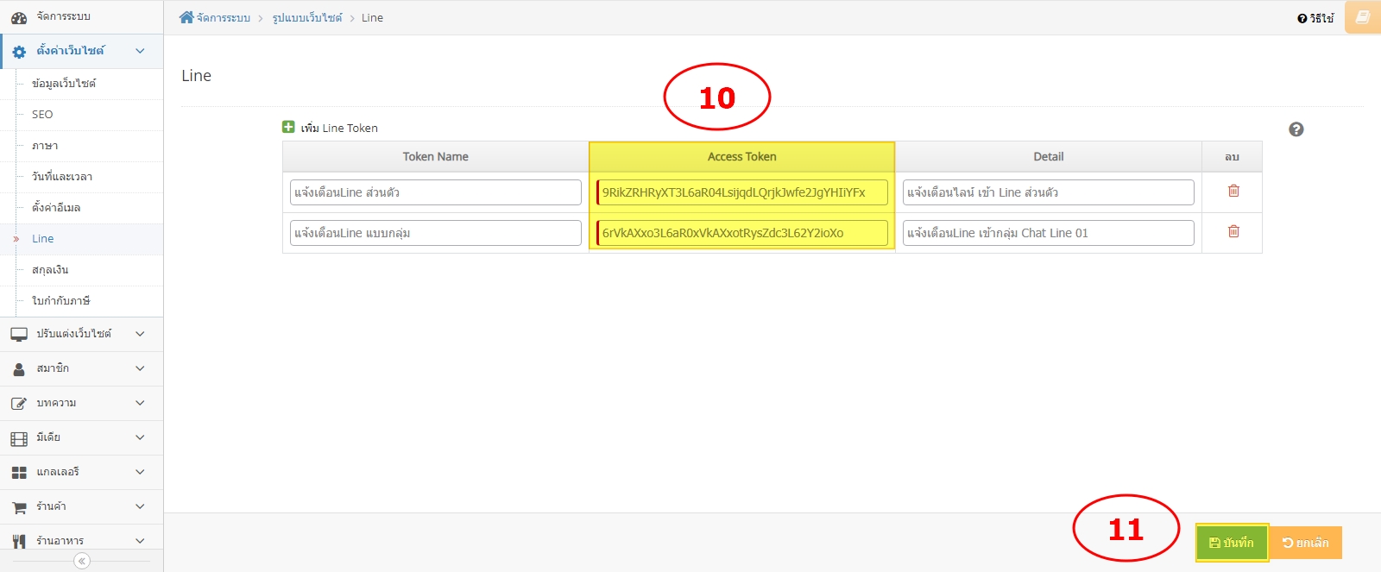Click the book icon button in the top-right corner
The image size is (1381, 572).
coord(1363,17)
